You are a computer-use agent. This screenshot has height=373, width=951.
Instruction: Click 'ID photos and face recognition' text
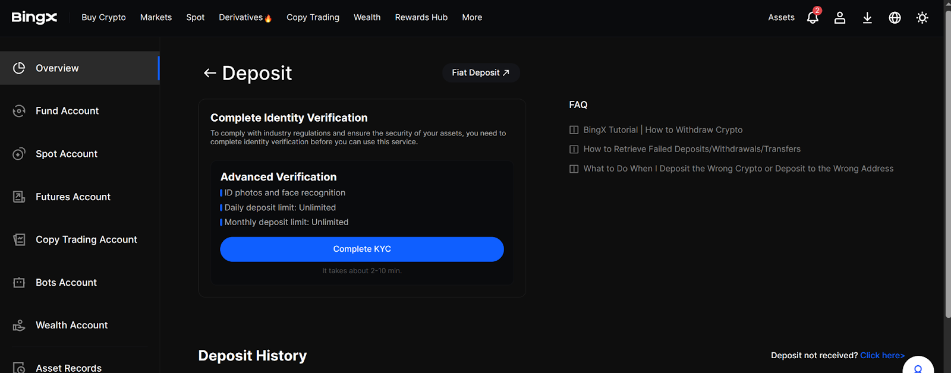(x=285, y=192)
